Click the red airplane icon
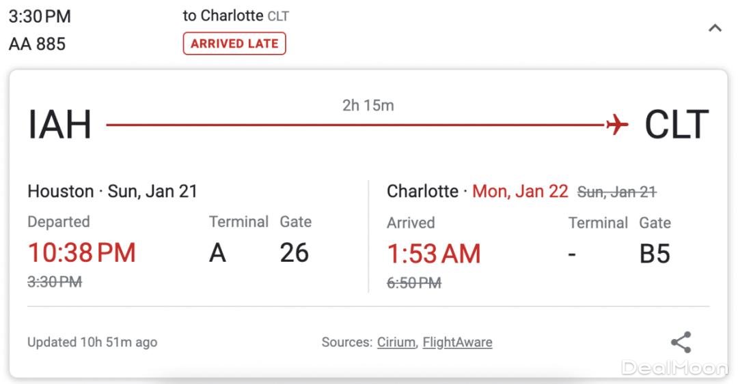Screen dimensions: 738x384 click(x=616, y=125)
